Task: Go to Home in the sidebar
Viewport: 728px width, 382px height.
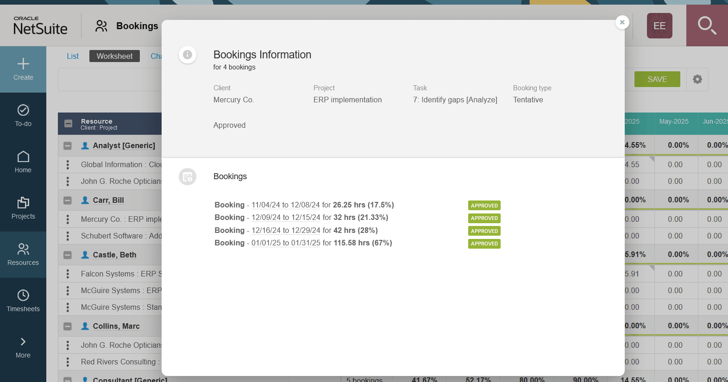Action: tap(23, 162)
